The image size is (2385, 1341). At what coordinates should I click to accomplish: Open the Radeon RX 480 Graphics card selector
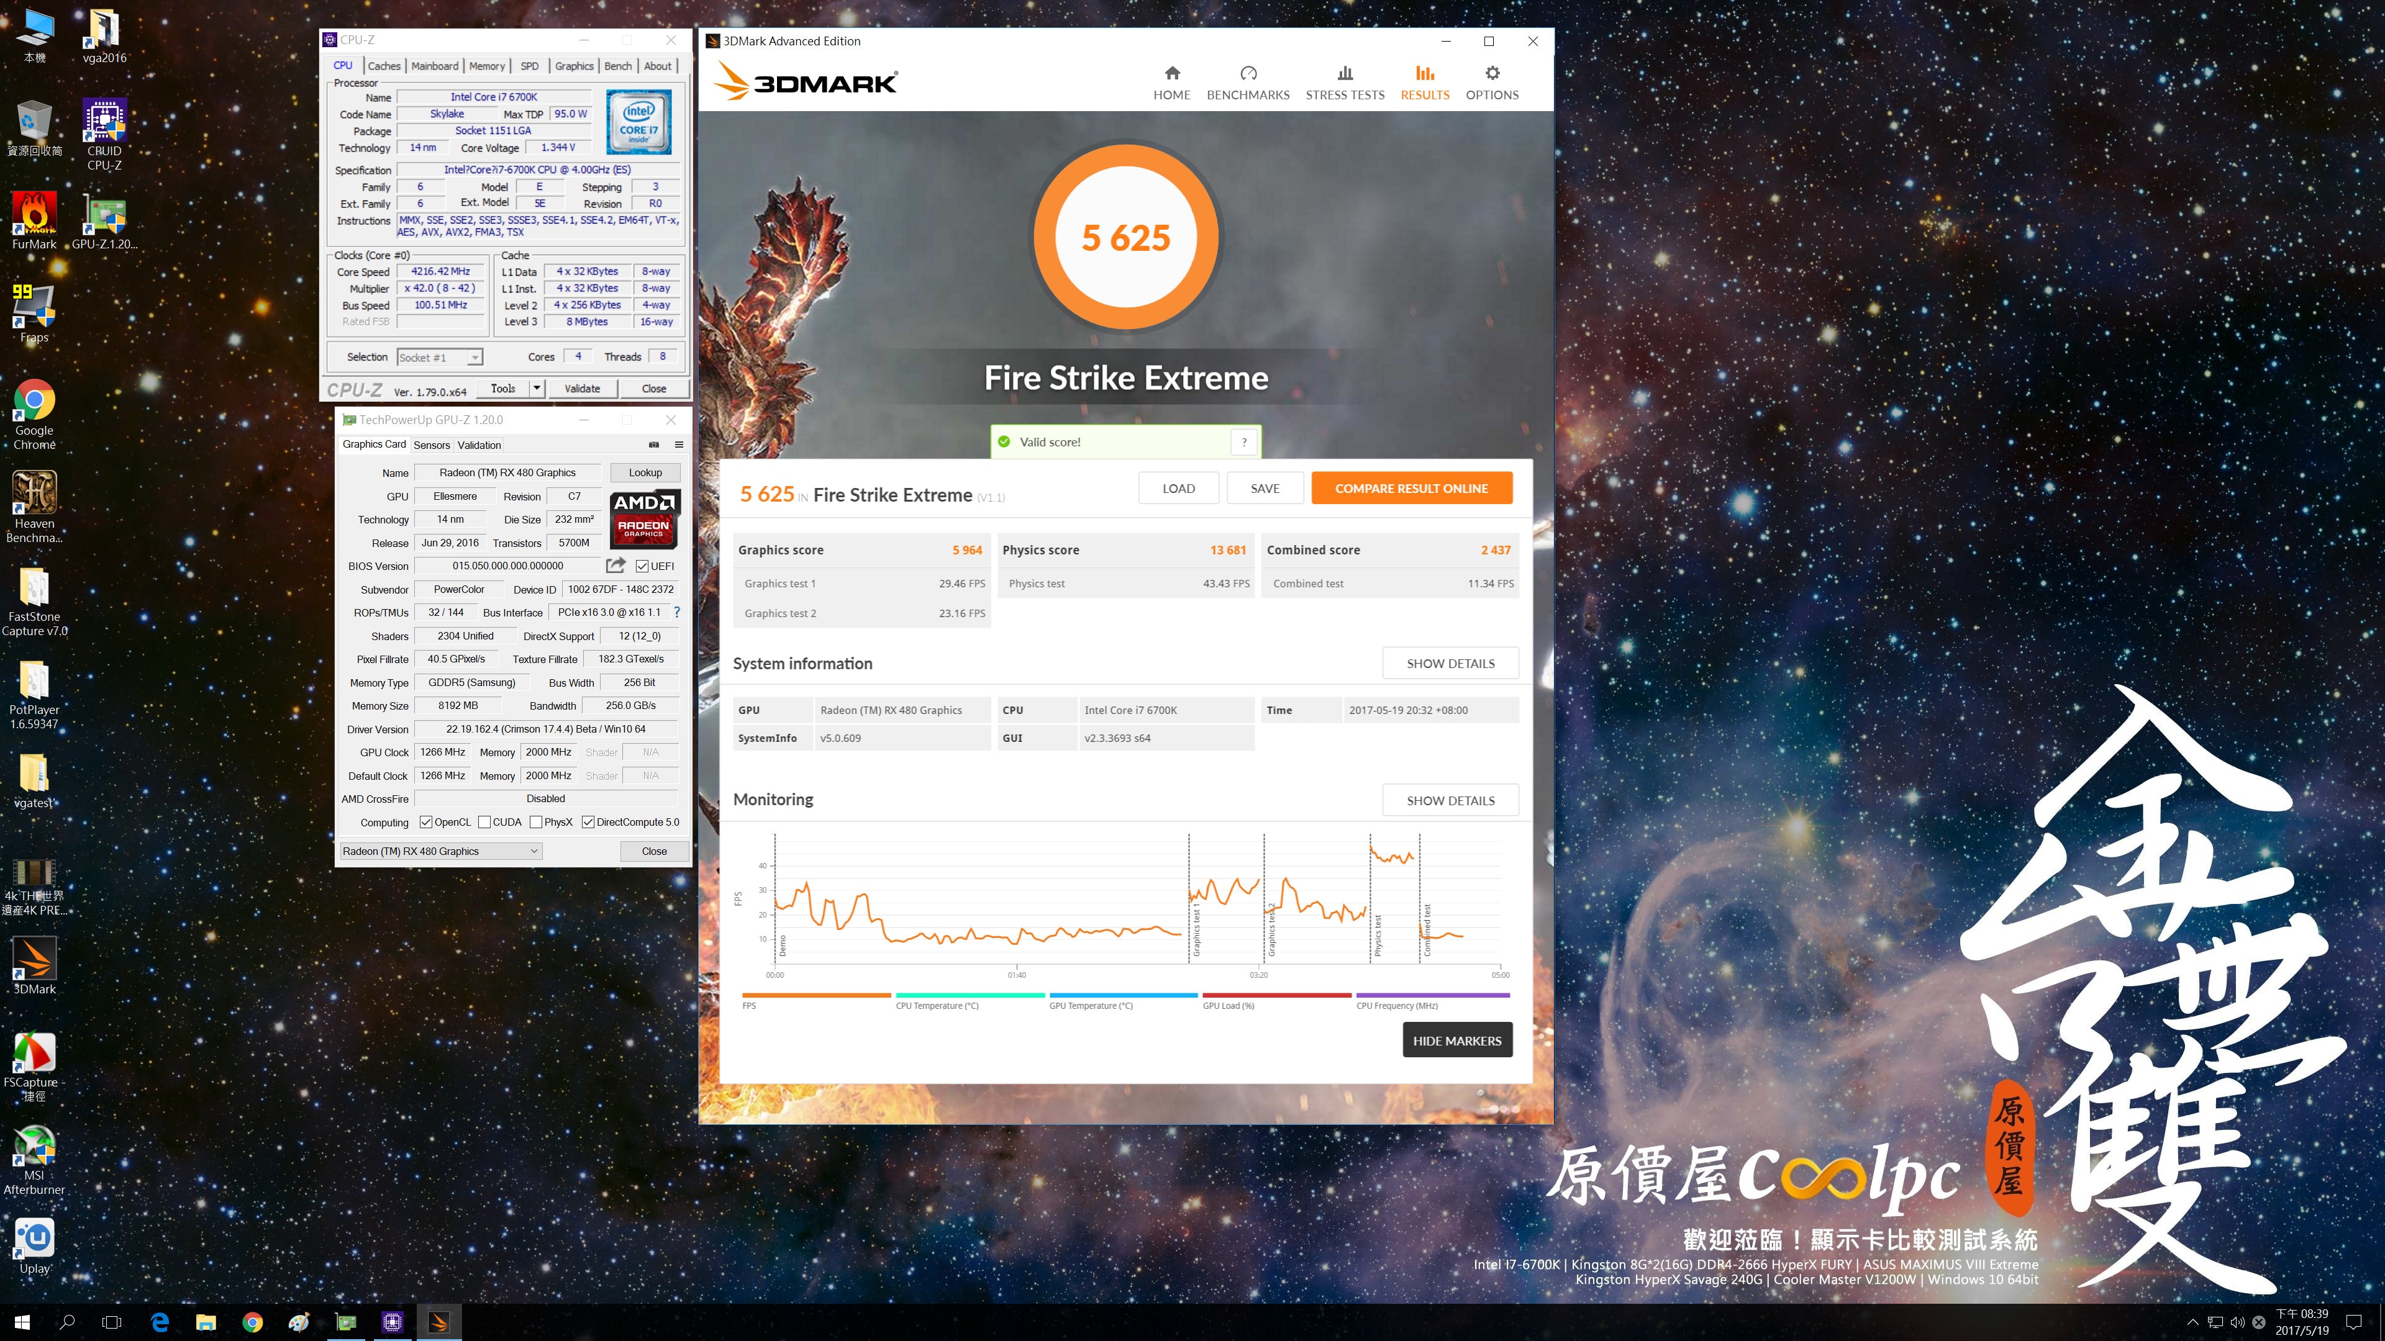point(441,851)
